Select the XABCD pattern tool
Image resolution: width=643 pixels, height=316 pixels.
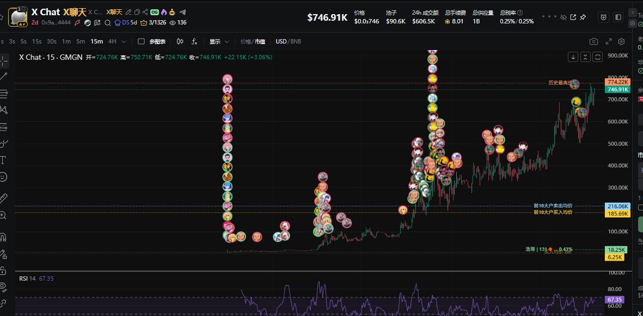click(4, 110)
